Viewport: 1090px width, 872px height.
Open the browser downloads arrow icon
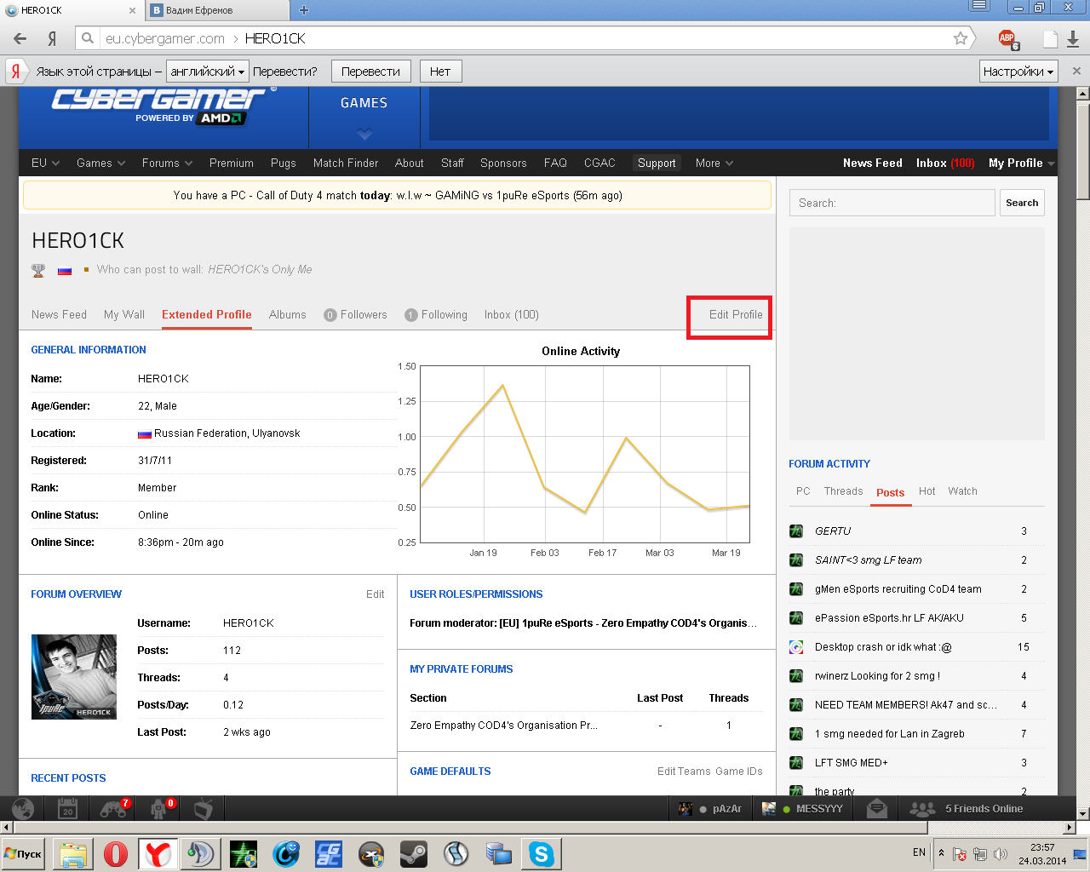coord(1073,39)
